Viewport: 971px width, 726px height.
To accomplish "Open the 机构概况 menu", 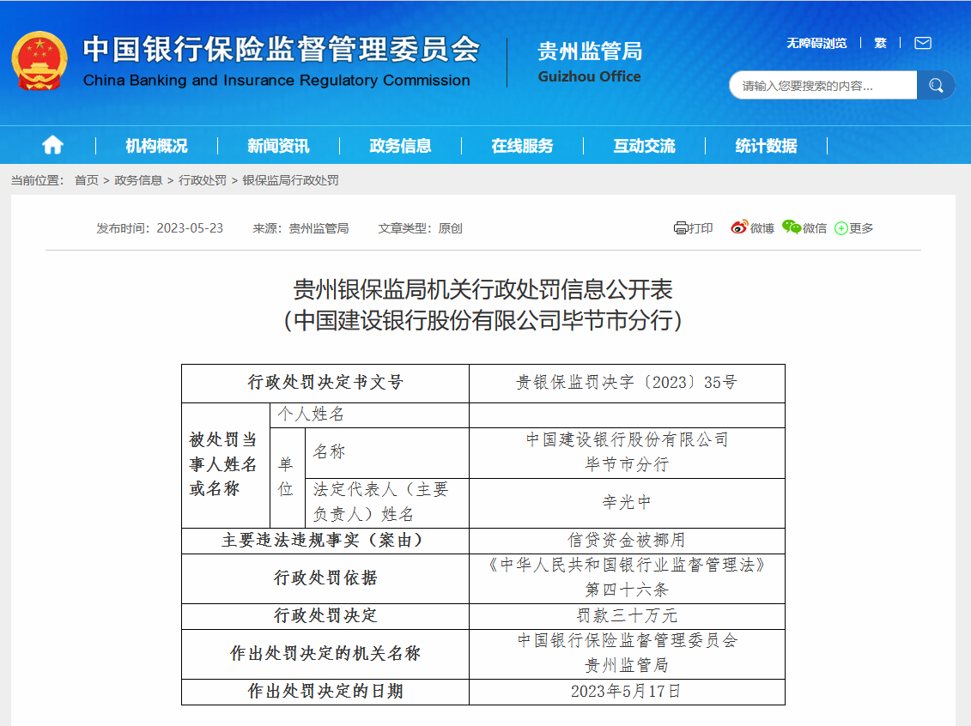I will click(x=156, y=146).
